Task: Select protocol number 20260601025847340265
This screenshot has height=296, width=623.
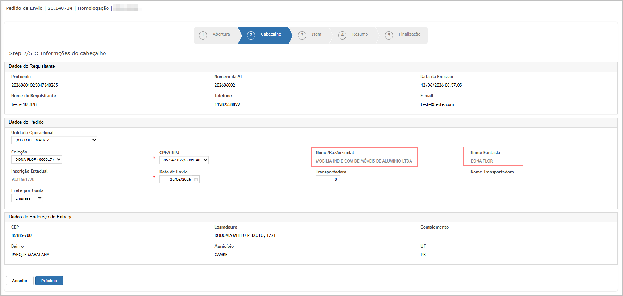Action: (35, 85)
